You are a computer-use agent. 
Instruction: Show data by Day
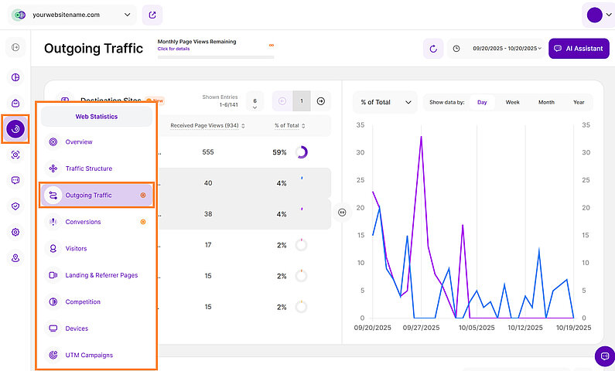482,102
